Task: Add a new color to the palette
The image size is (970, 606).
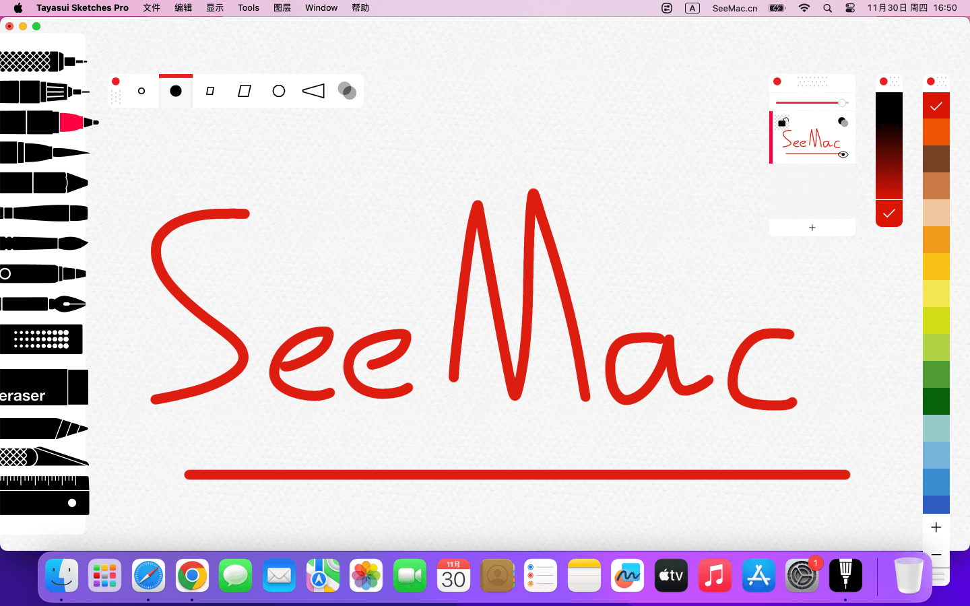Action: coord(936,527)
